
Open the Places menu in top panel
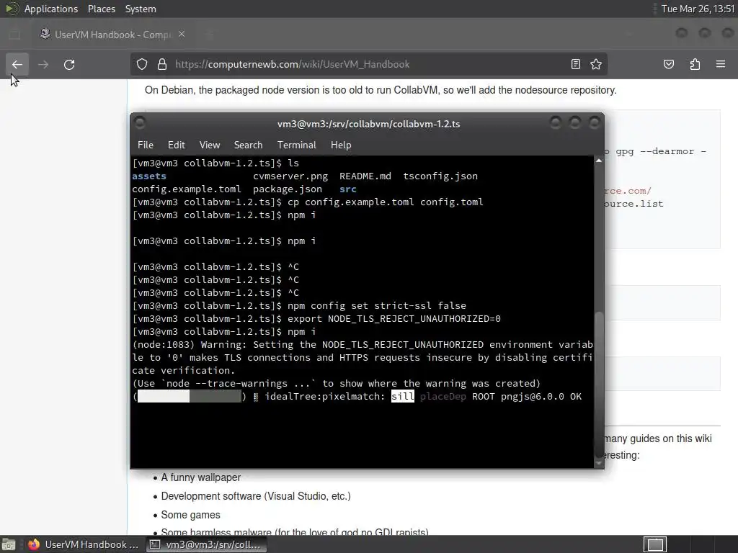point(101,9)
